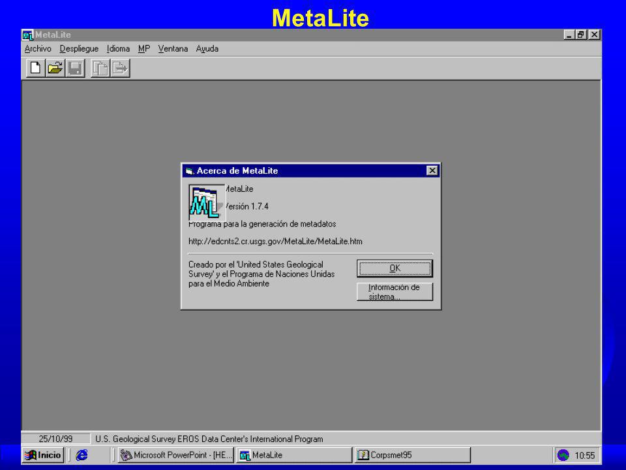626x470 pixels.
Task: Open the MP menu
Action: tap(144, 49)
